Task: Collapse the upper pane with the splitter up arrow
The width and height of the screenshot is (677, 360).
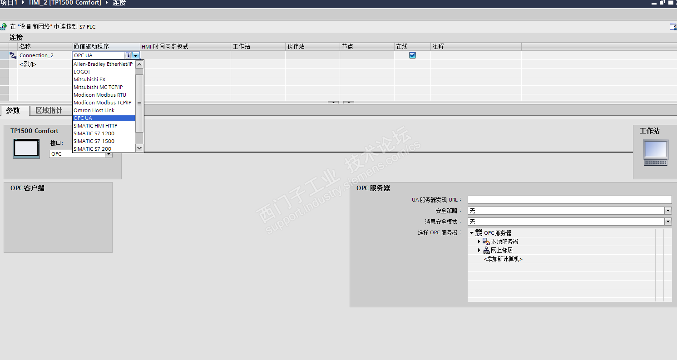Action: click(333, 103)
